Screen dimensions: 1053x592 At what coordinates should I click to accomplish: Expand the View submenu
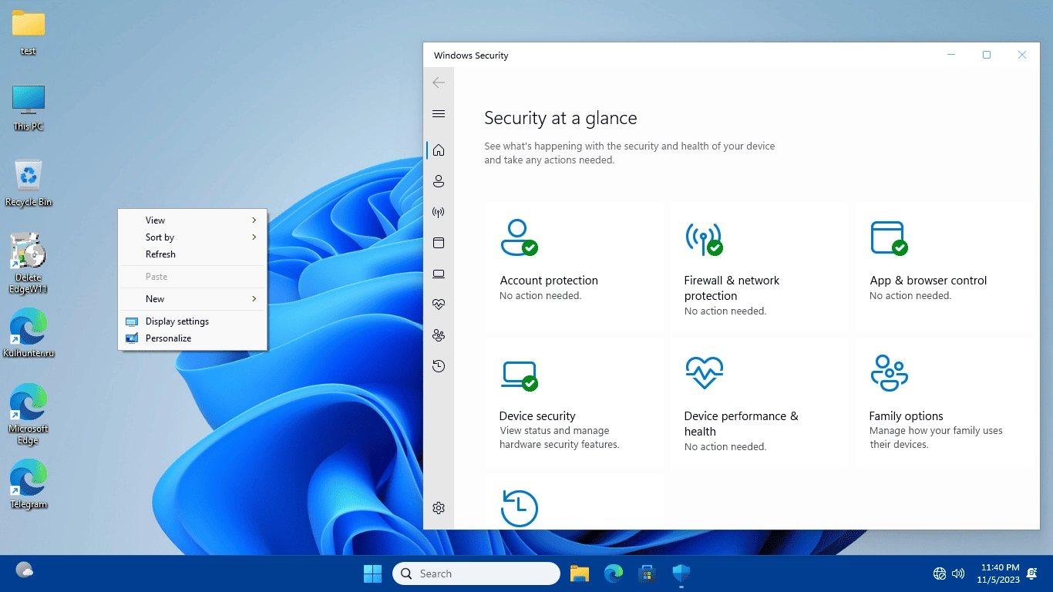click(193, 220)
